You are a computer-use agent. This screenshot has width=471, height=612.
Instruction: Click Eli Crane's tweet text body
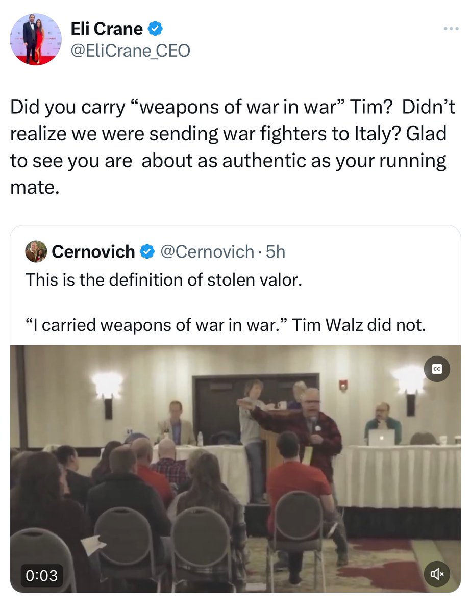click(233, 147)
